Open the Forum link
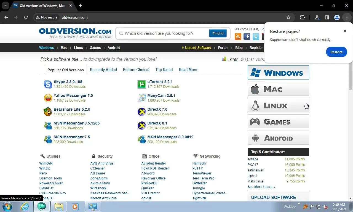 point(223,48)
